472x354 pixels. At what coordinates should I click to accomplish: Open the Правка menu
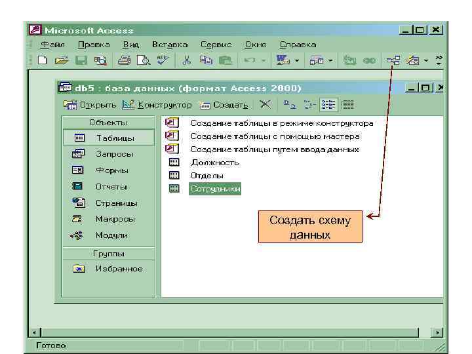pos(94,45)
